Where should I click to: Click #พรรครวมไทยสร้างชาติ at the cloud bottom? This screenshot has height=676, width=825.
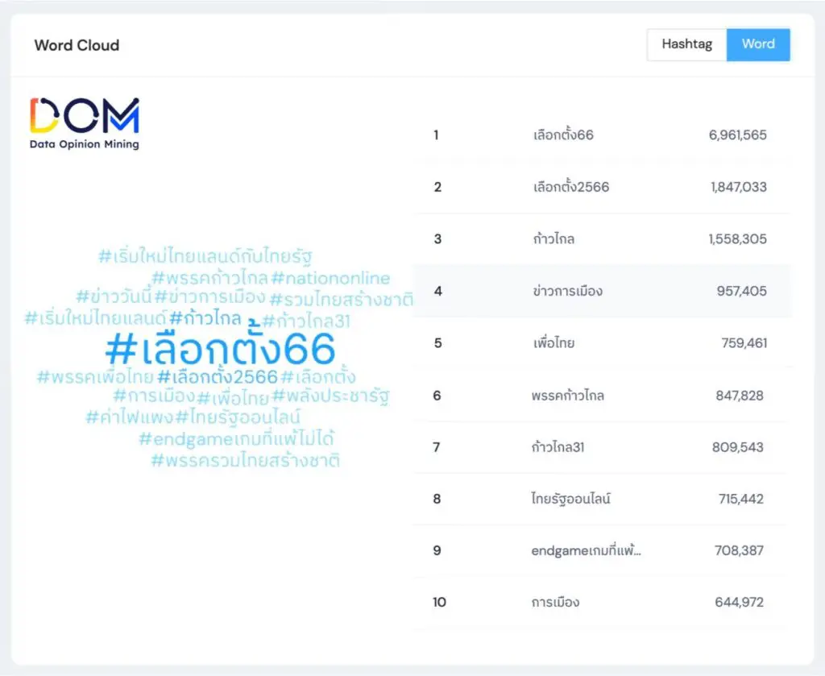245,461
